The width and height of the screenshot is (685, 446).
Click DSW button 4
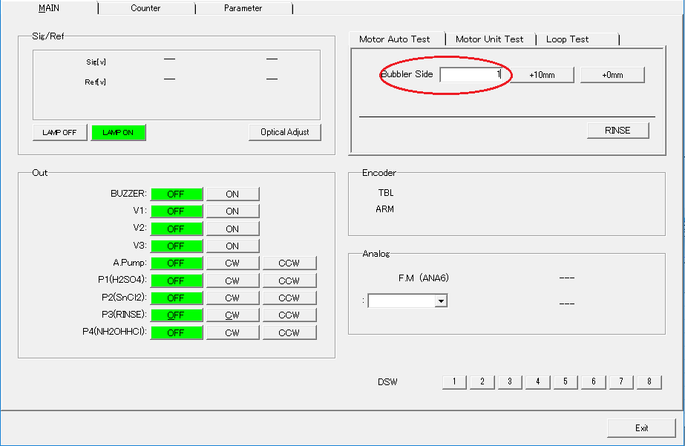[538, 381]
